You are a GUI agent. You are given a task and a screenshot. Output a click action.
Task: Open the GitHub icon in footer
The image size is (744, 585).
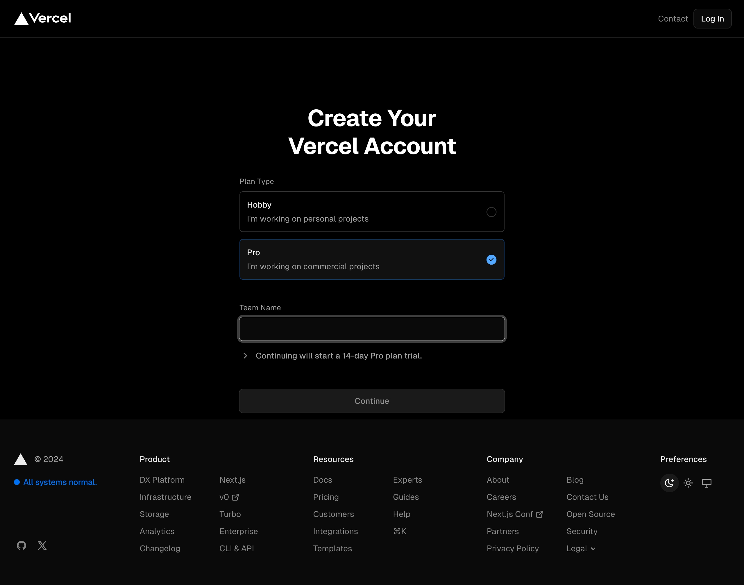[x=22, y=545]
